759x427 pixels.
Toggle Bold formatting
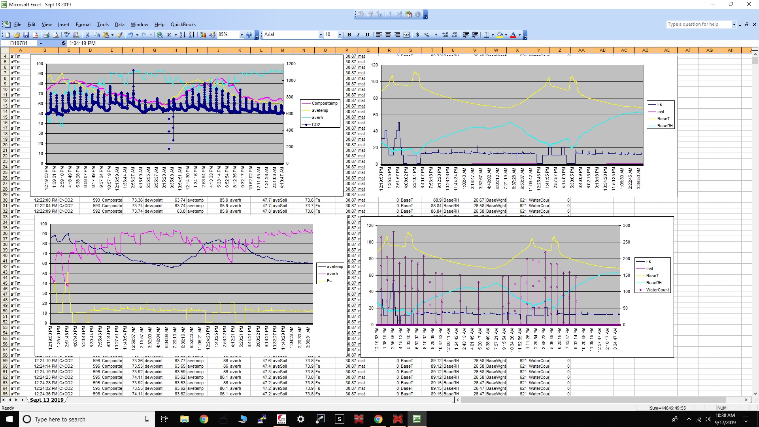(x=349, y=35)
